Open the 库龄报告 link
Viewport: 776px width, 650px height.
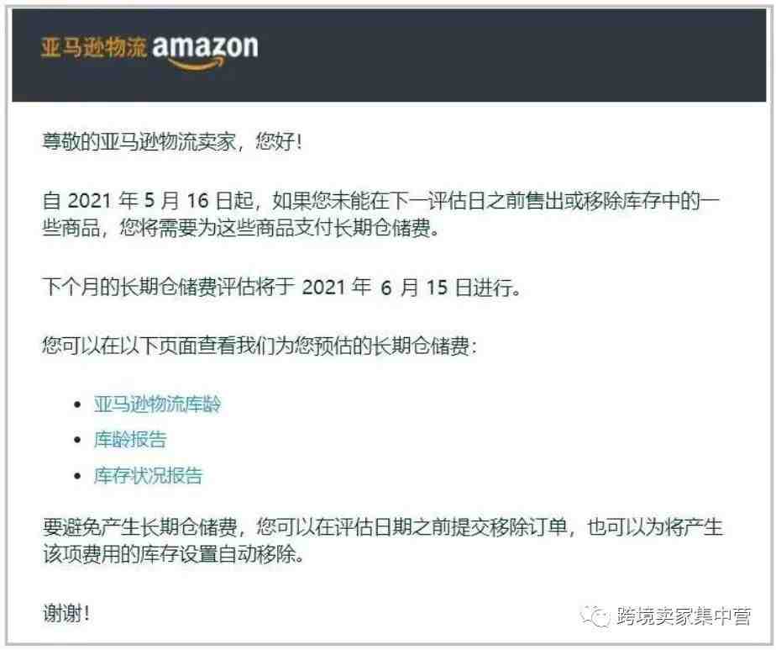(x=130, y=440)
